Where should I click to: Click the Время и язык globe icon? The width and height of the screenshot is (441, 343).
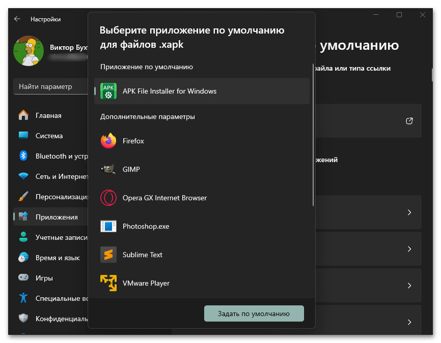click(x=23, y=257)
